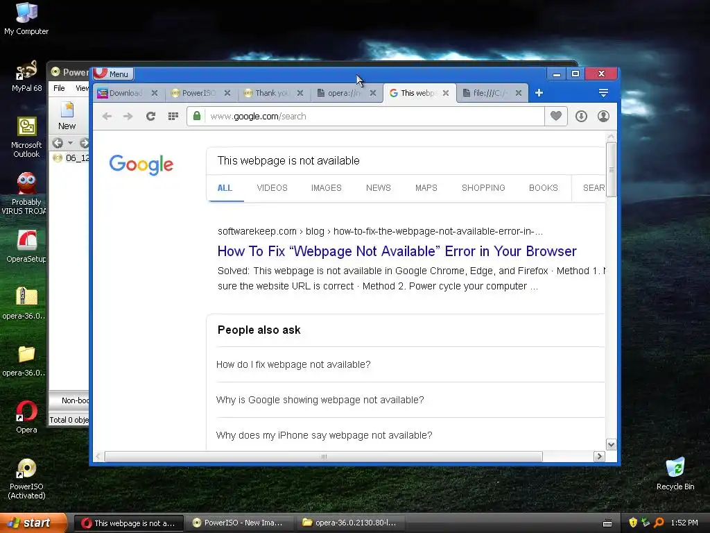The height and width of the screenshot is (533, 710).
Task: Switch to This webpage taskbar button
Action: click(128, 523)
